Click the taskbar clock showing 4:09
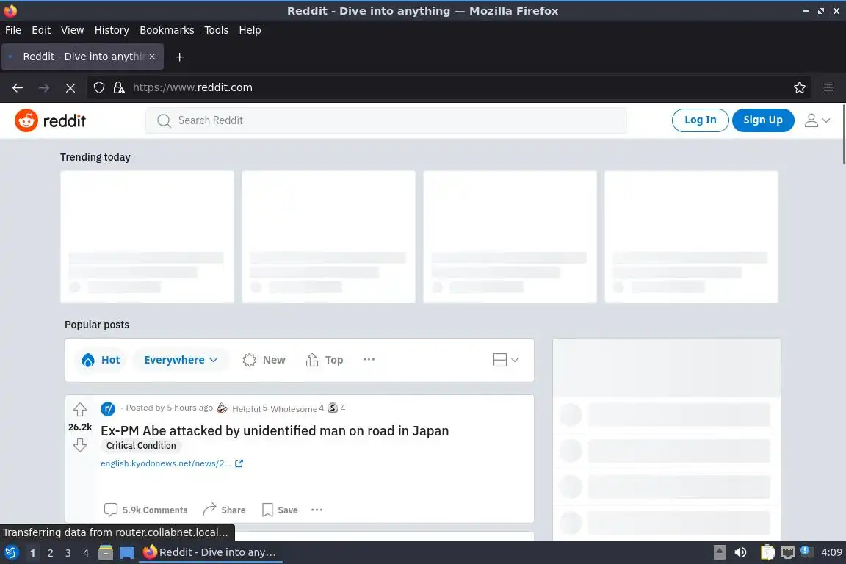 831,552
